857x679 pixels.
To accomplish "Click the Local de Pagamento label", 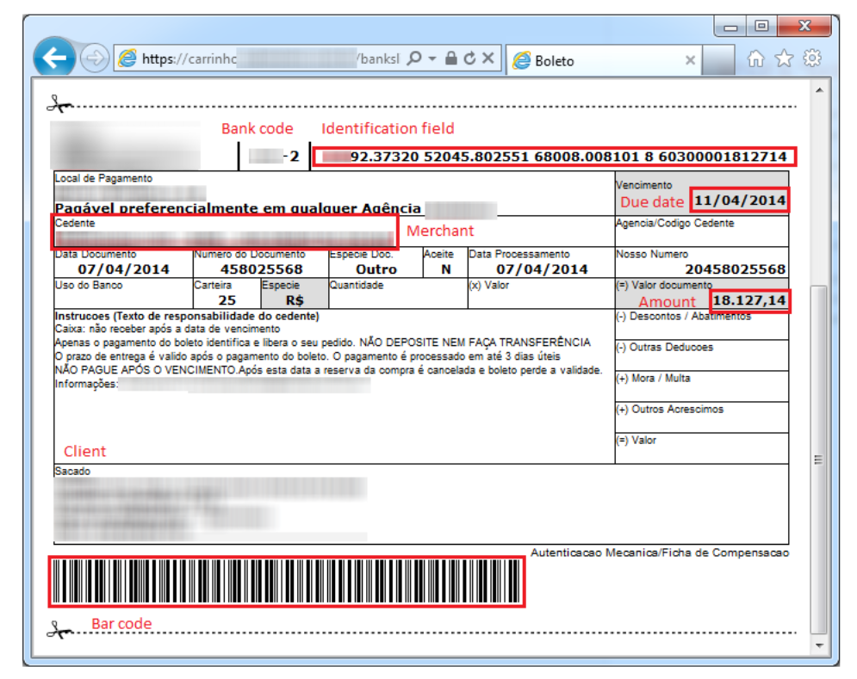I will pyautogui.click(x=103, y=178).
